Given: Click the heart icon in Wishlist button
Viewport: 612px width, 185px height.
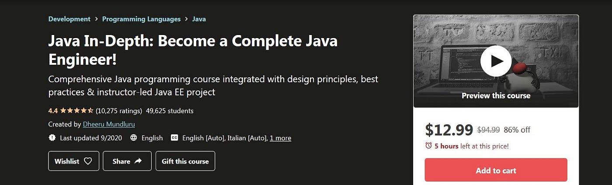Looking at the screenshot, I should (88, 161).
